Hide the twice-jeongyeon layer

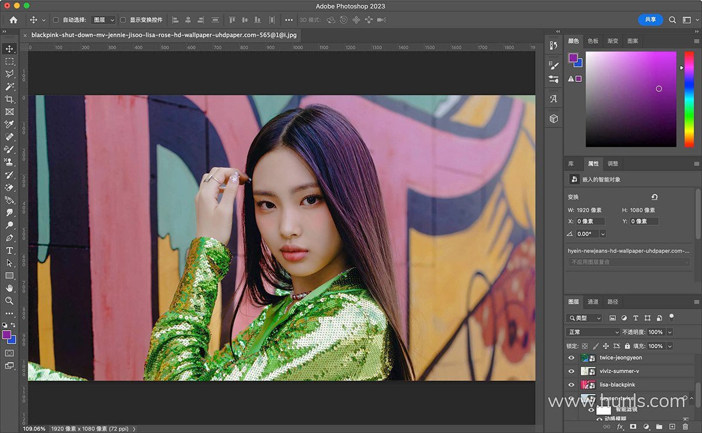pos(572,358)
